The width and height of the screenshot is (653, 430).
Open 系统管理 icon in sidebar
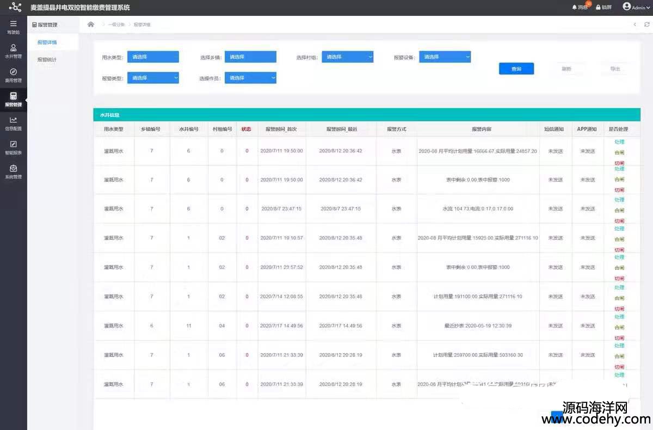pyautogui.click(x=13, y=168)
